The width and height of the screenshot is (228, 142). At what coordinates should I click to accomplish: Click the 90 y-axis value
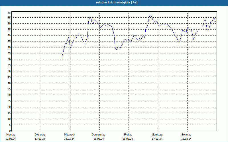tap(9, 24)
